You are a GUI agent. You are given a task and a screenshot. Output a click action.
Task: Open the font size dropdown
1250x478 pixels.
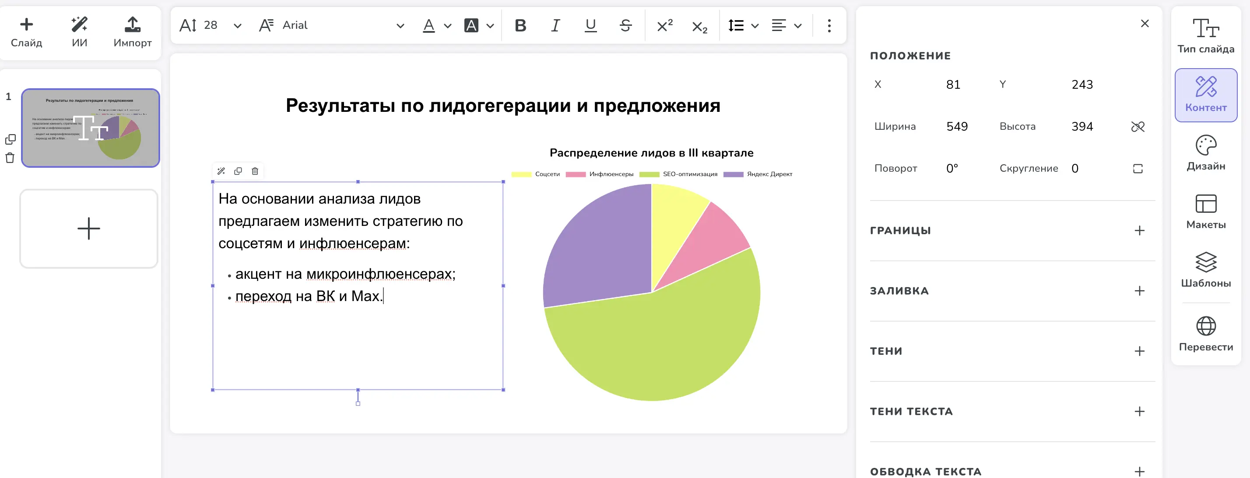tap(237, 26)
